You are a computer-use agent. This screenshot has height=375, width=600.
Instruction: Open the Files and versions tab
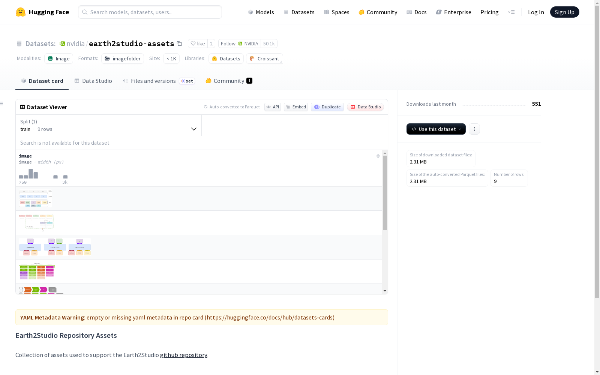[159, 81]
